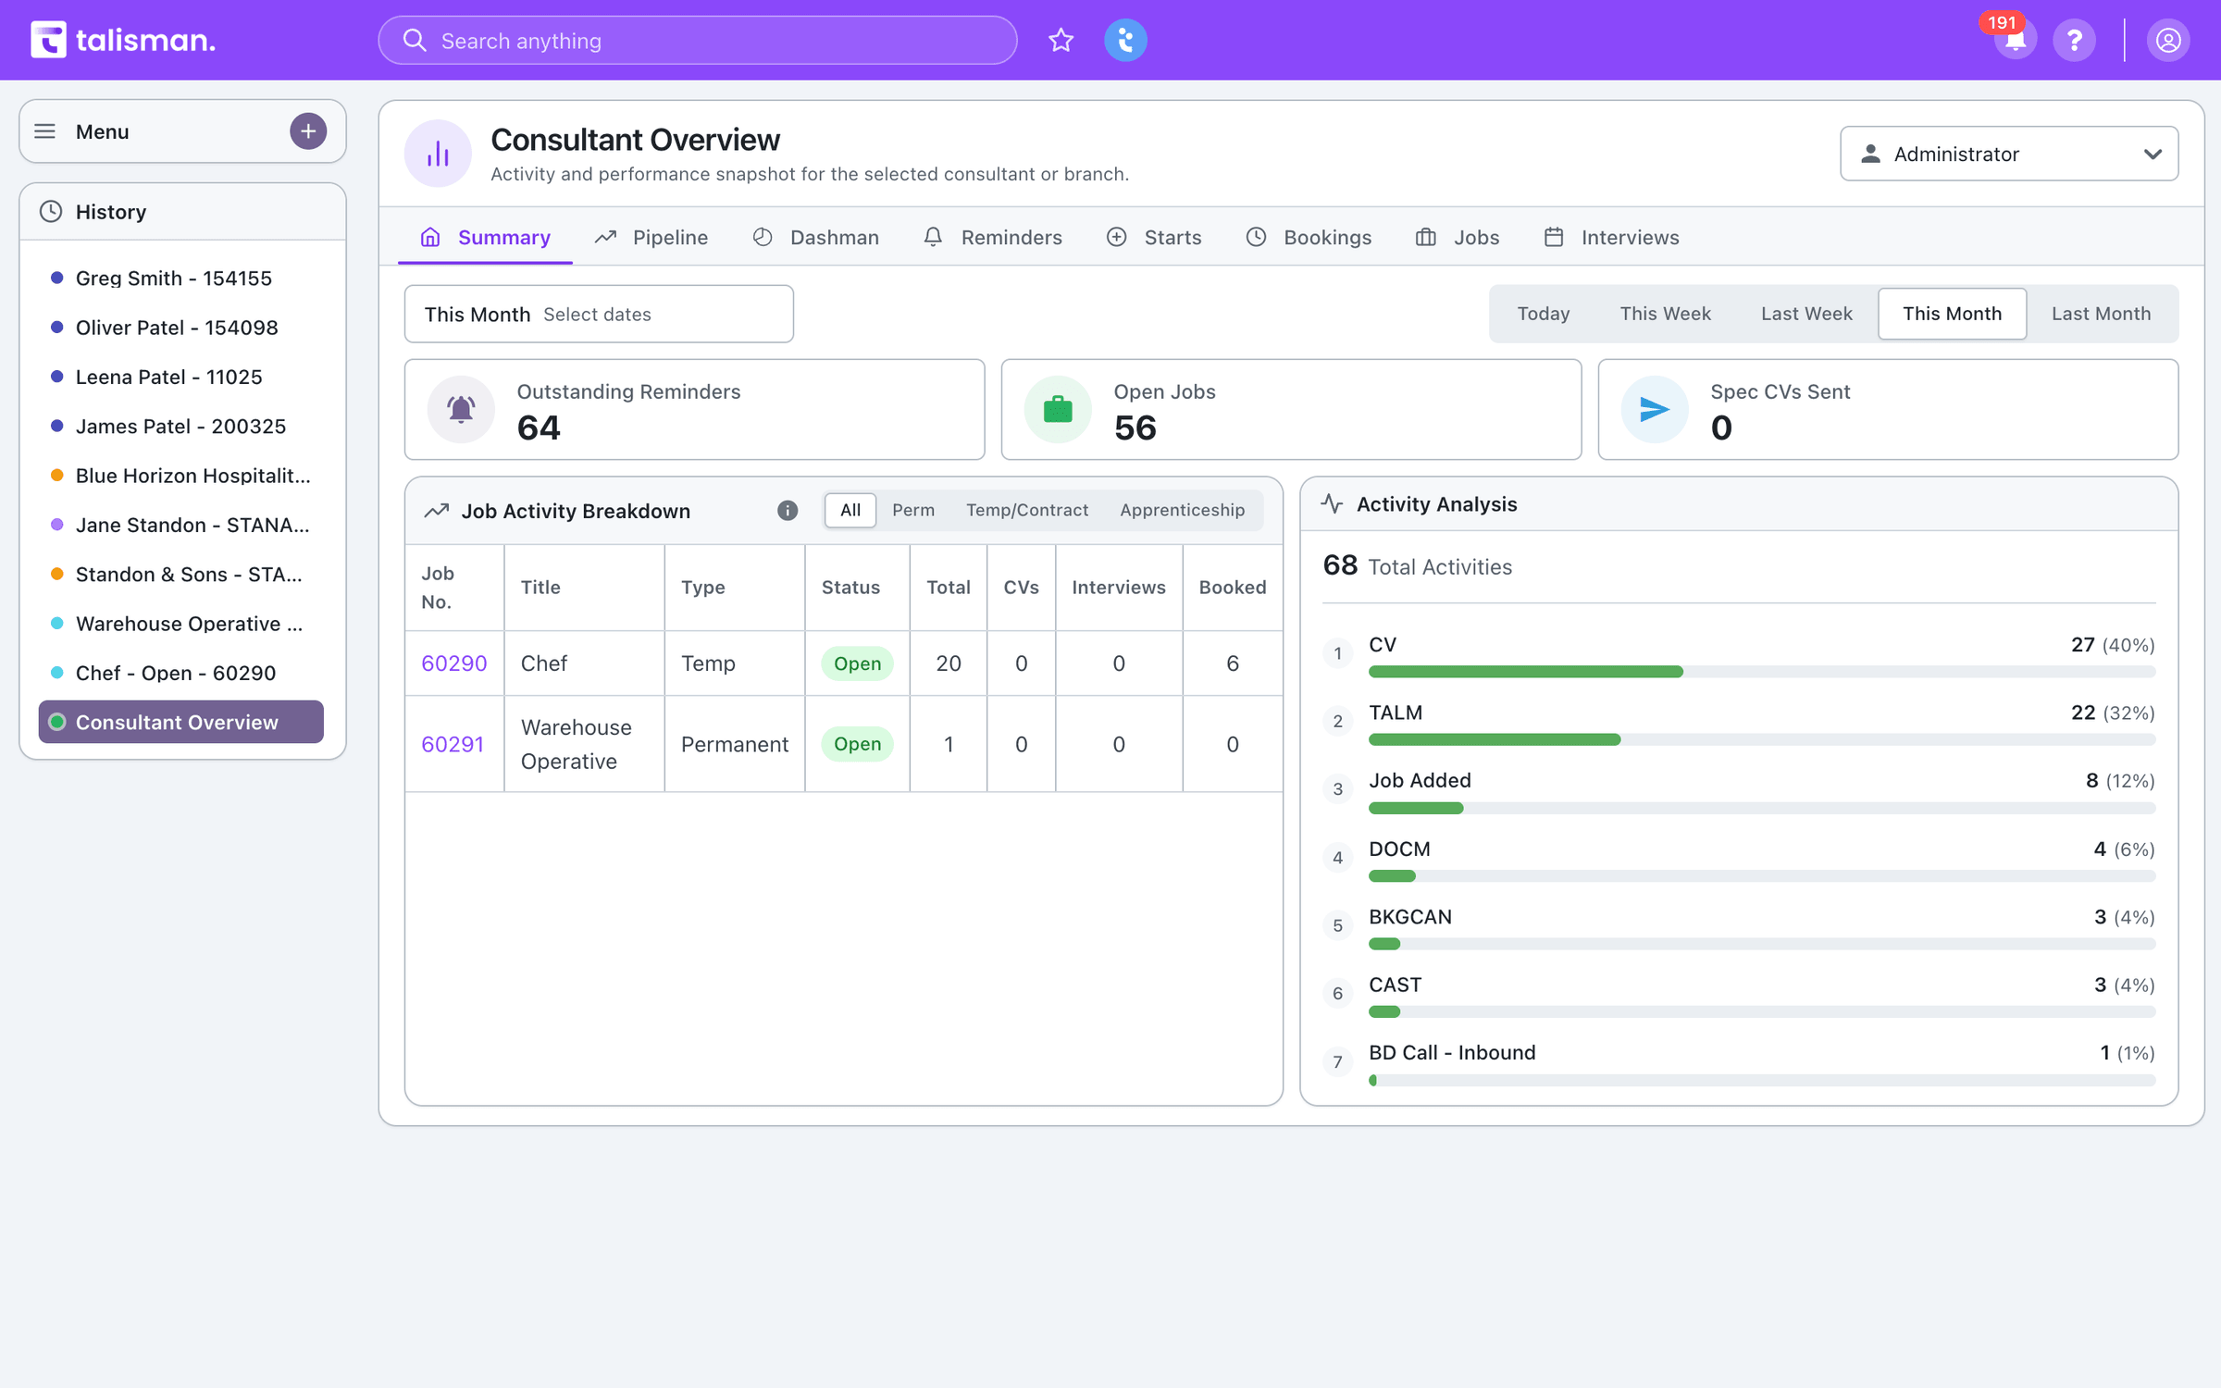The image size is (2221, 1388).
Task: Click the Open status badge for Warehouse Operative
Action: (857, 744)
